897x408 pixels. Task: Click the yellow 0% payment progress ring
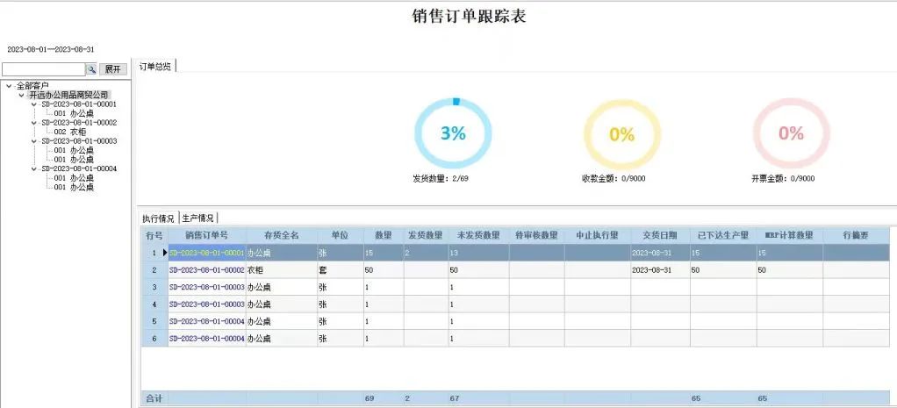click(x=621, y=134)
